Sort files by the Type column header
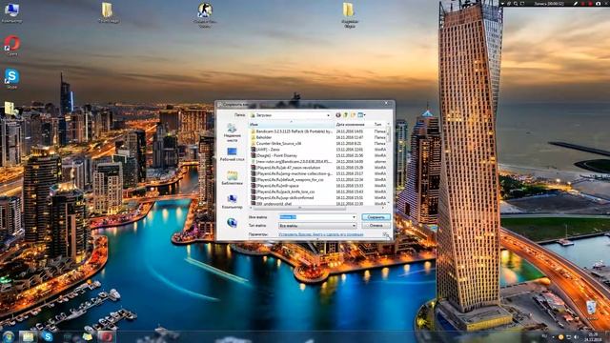The height and width of the screenshot is (343, 610). (378, 125)
